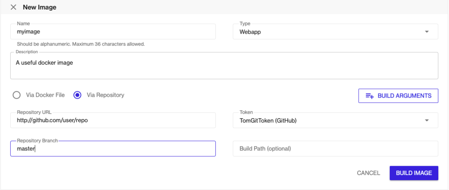The image size is (449, 190).
Task: Close the New Image dialog with X
Action: click(x=13, y=8)
